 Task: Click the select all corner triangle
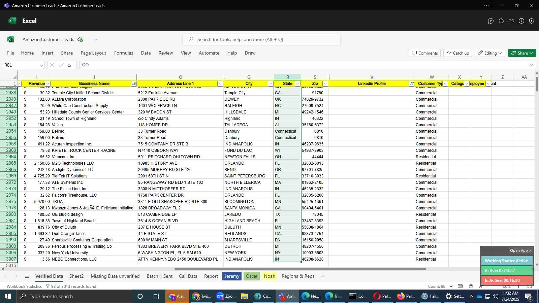14,77
